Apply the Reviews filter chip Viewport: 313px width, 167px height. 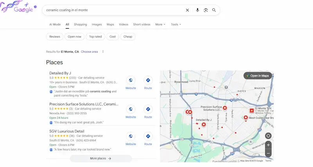pyautogui.click(x=55, y=37)
